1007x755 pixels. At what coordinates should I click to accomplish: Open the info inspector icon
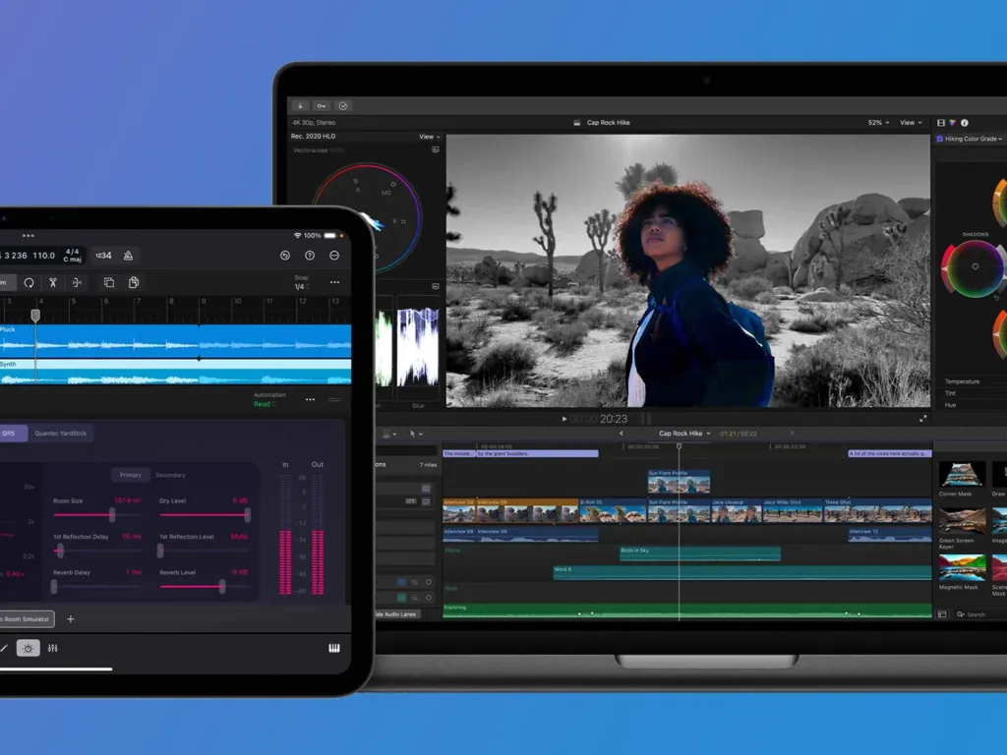964,123
